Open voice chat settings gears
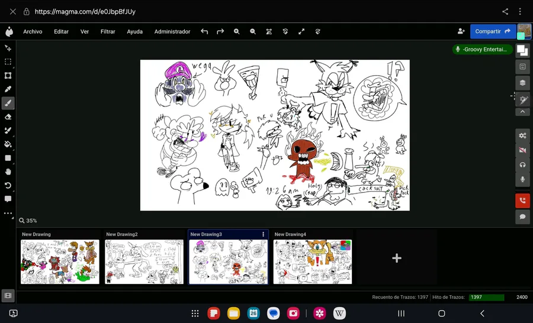Screen dimensions: 533x323 [522, 135]
